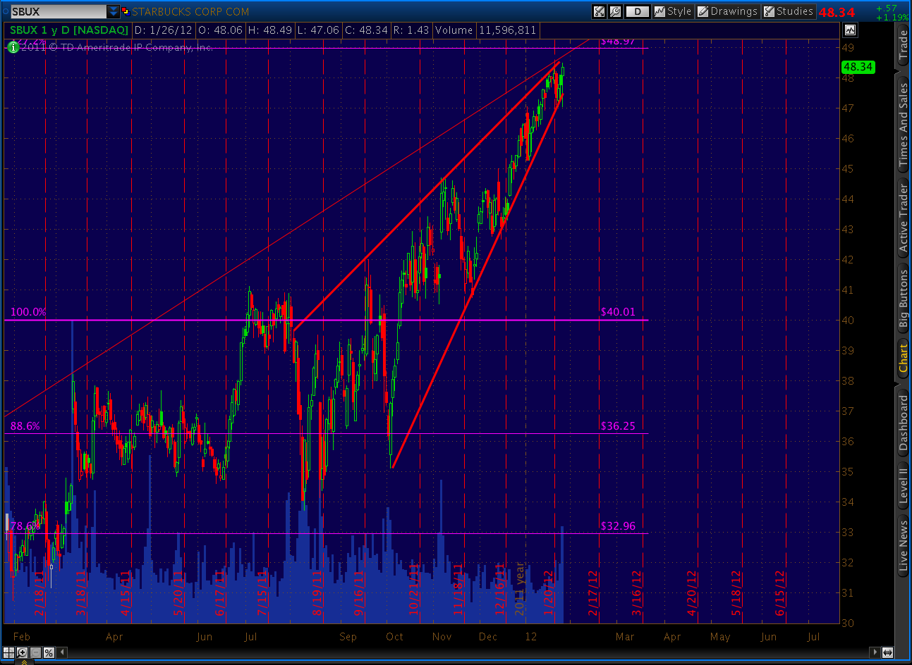Click the C: 48.34 close value readout
Screen dimensions: 912x665
click(x=366, y=30)
